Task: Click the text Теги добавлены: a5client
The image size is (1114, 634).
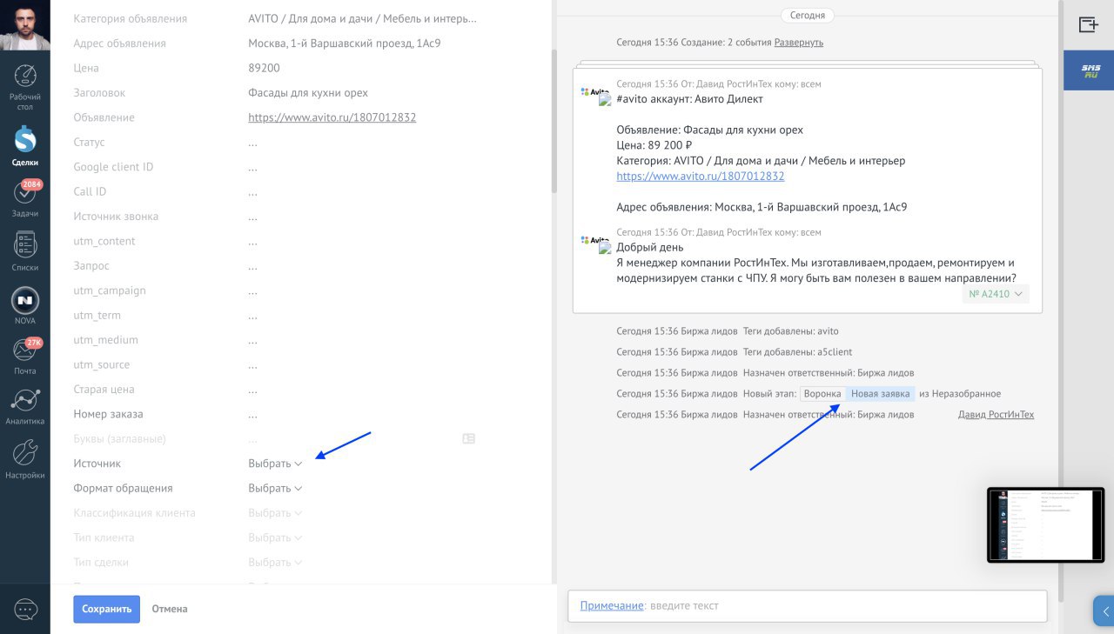Action: pos(797,352)
